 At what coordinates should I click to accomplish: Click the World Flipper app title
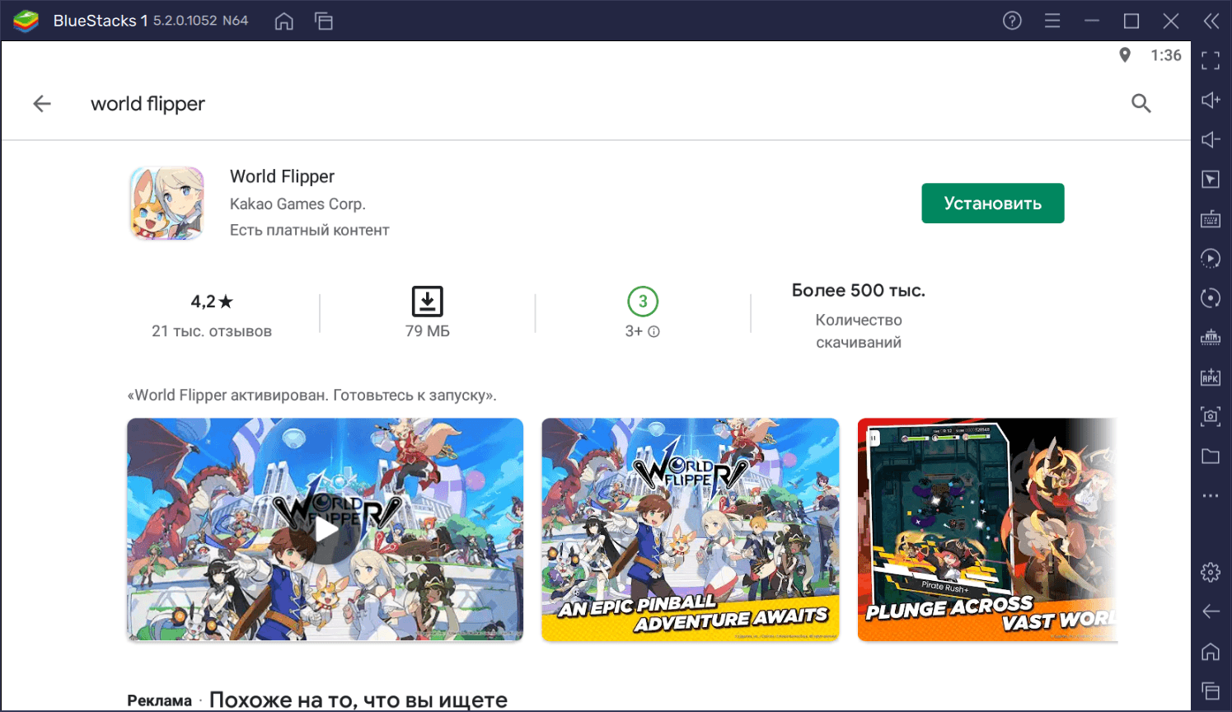282,176
